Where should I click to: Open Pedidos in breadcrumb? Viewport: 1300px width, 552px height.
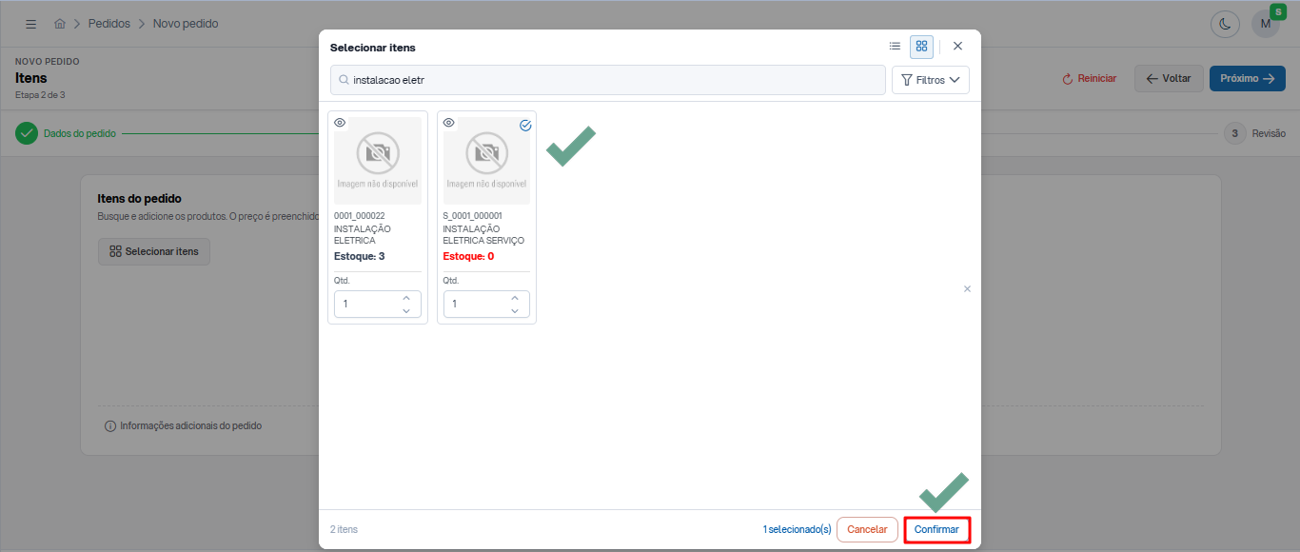[108, 24]
